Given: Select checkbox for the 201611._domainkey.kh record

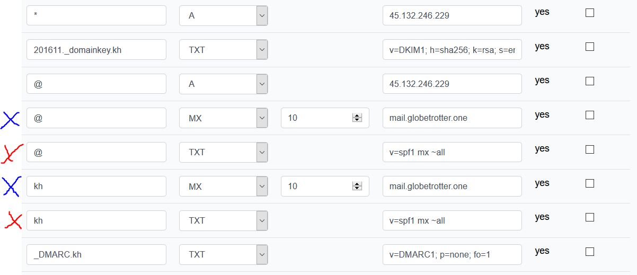Looking at the screenshot, I should [589, 47].
